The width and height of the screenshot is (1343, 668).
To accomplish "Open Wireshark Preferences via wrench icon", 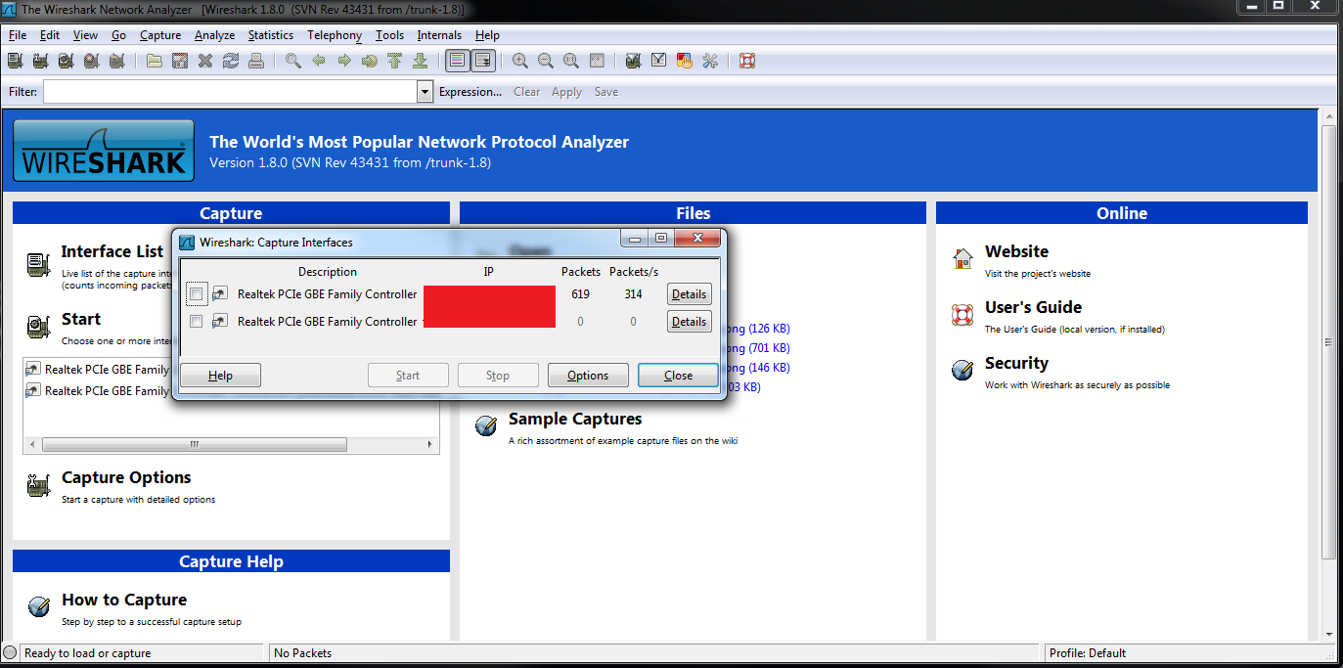I will coord(710,60).
